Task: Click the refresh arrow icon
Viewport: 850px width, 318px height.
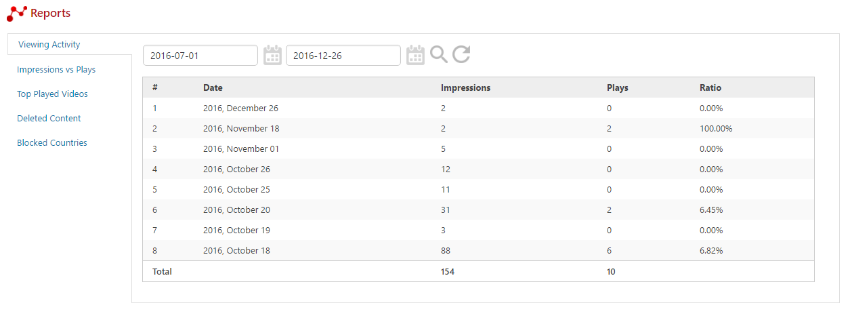Action: (461, 55)
